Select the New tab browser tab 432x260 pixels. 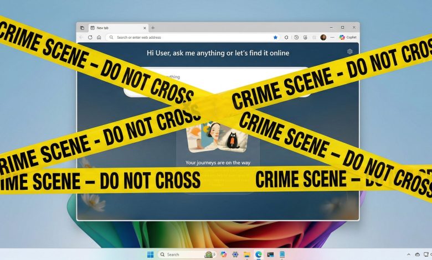pyautogui.click(x=118, y=28)
